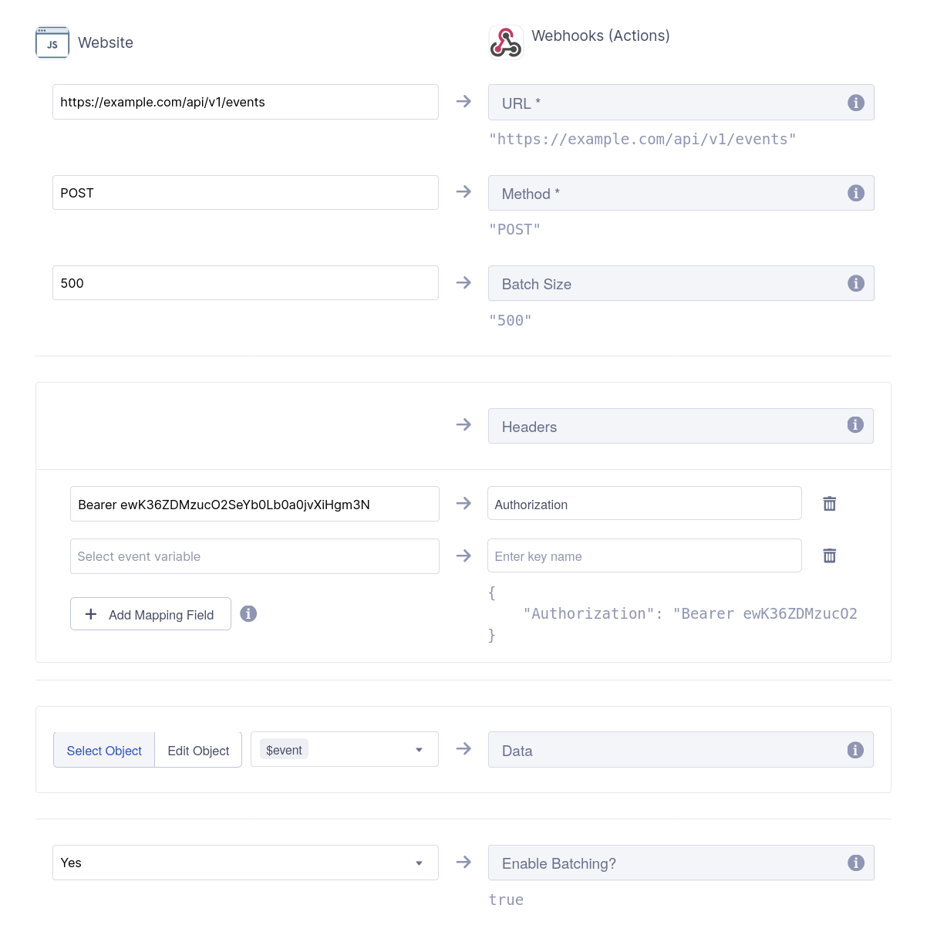Click the Enter key name field
937x942 pixels.
click(644, 555)
